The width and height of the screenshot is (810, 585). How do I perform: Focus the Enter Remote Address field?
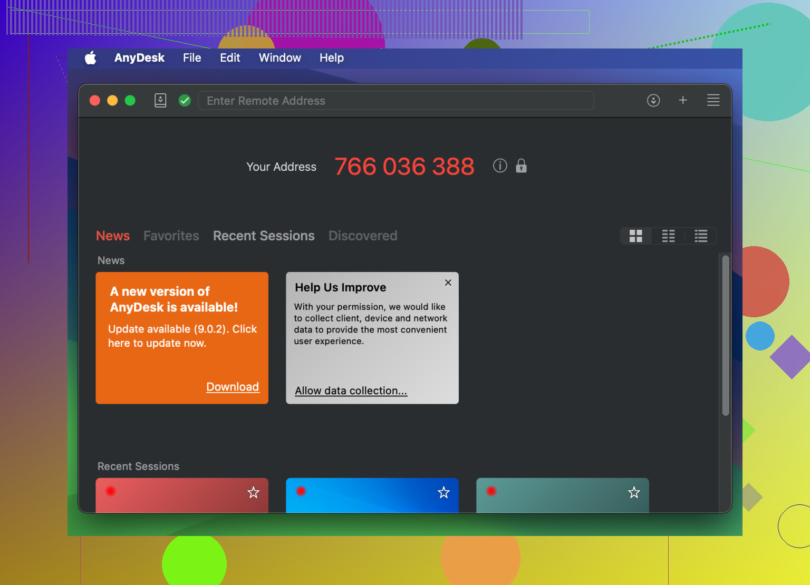click(396, 100)
